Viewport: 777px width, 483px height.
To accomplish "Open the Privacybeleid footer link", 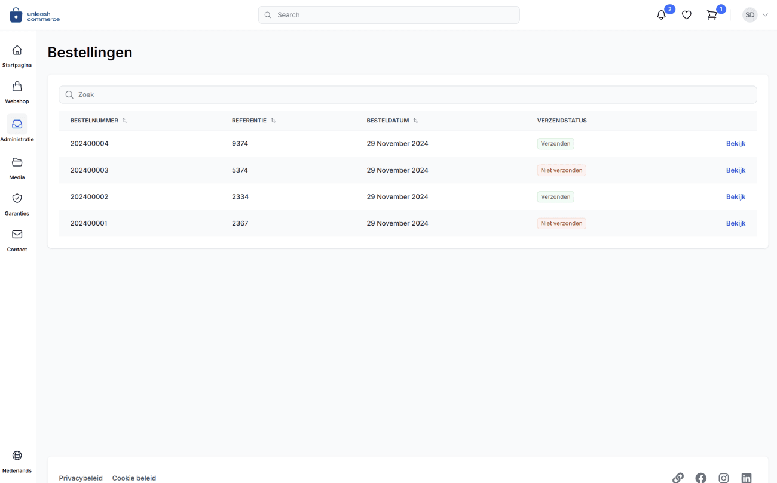I will pos(81,478).
